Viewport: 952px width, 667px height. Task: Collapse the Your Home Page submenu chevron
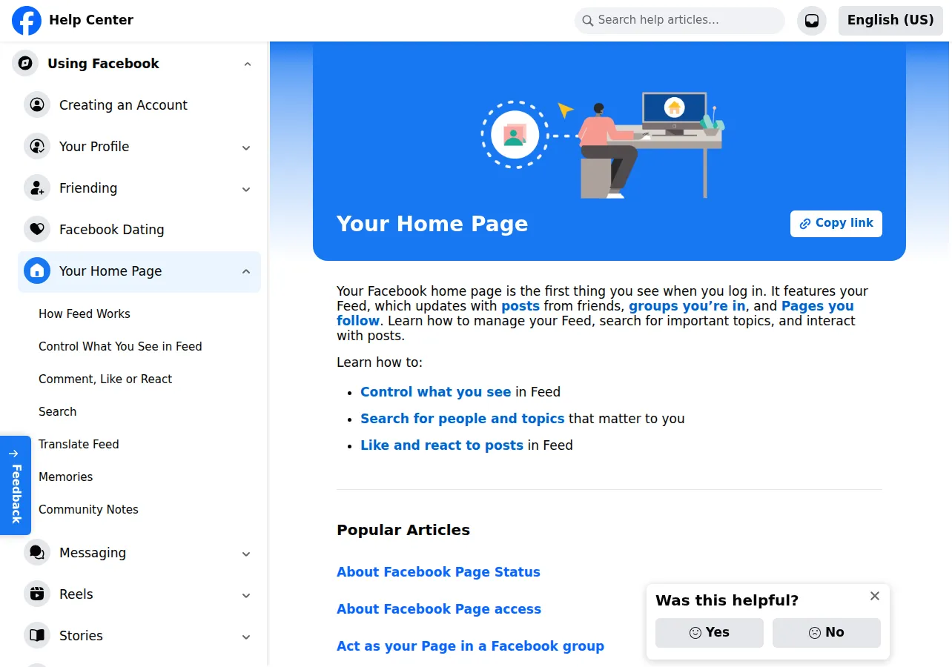pos(246,272)
